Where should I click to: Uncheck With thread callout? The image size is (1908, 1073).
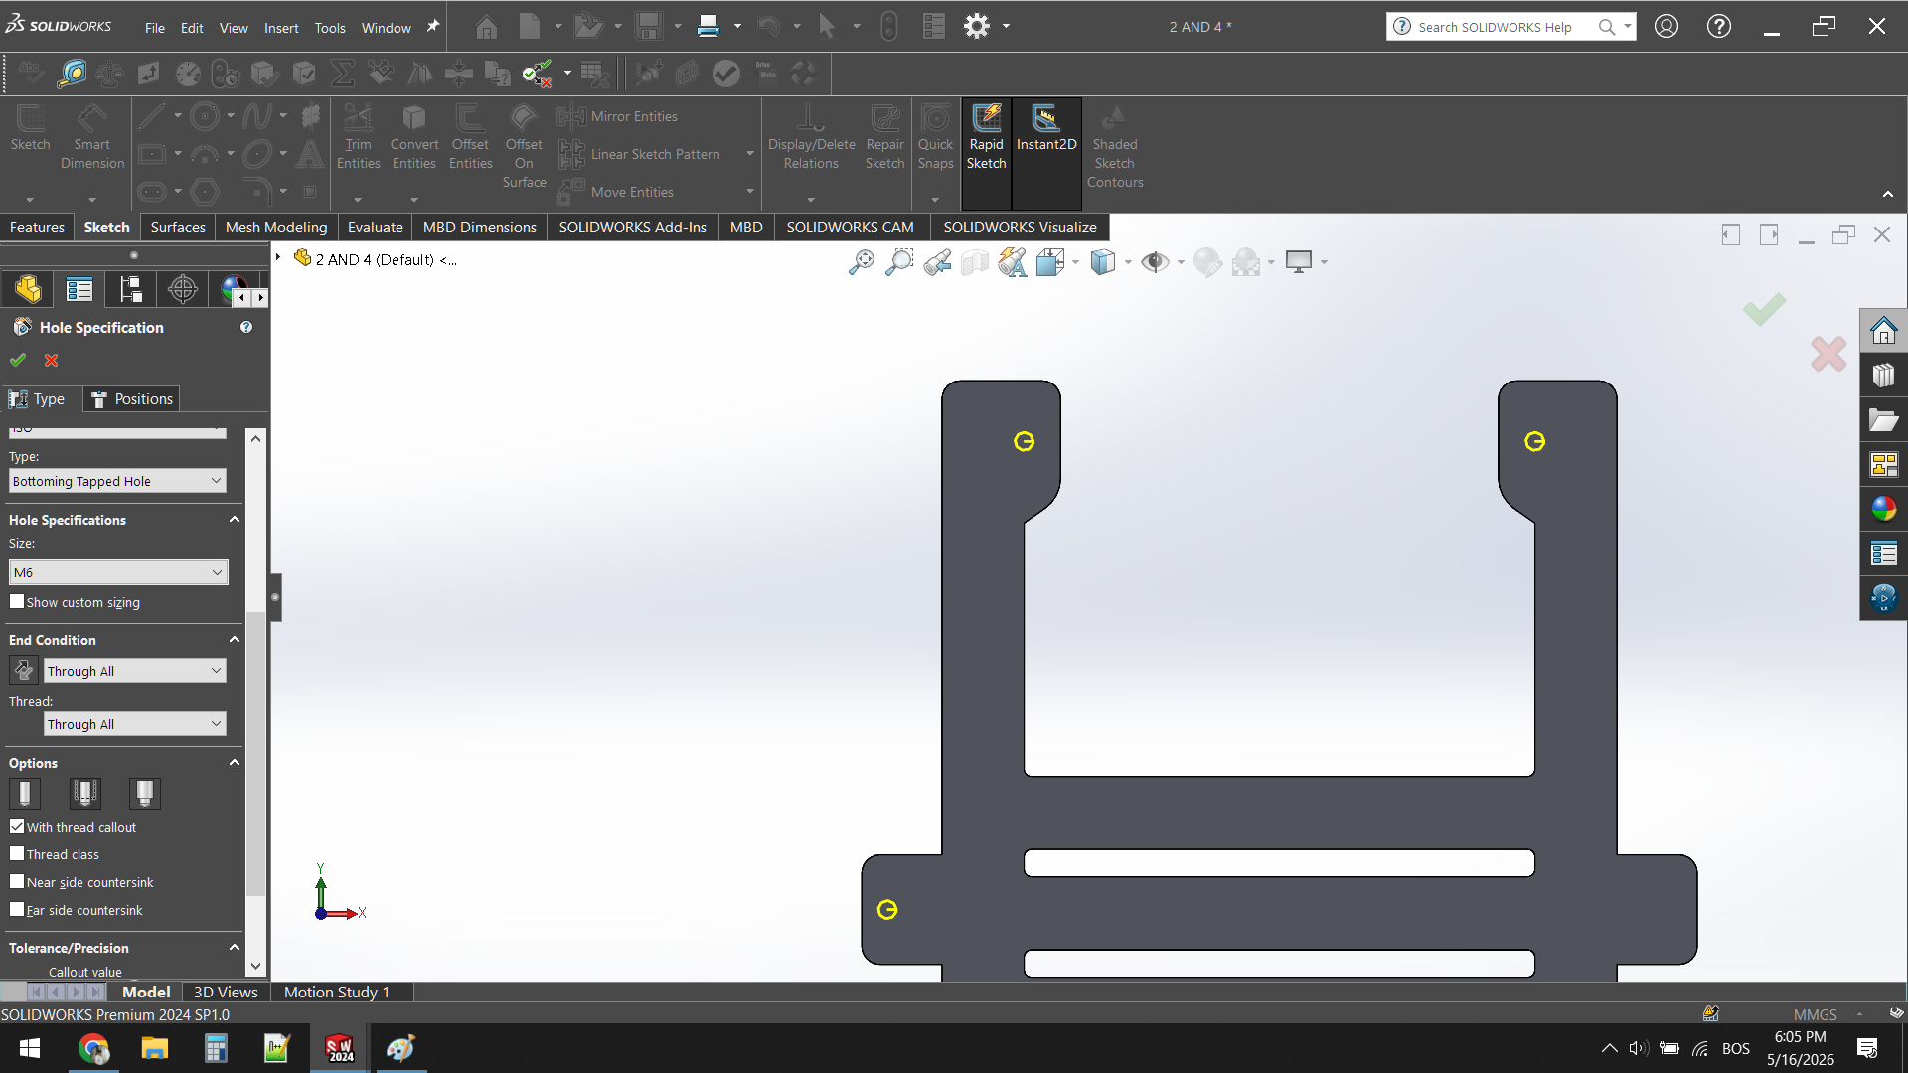(x=17, y=827)
